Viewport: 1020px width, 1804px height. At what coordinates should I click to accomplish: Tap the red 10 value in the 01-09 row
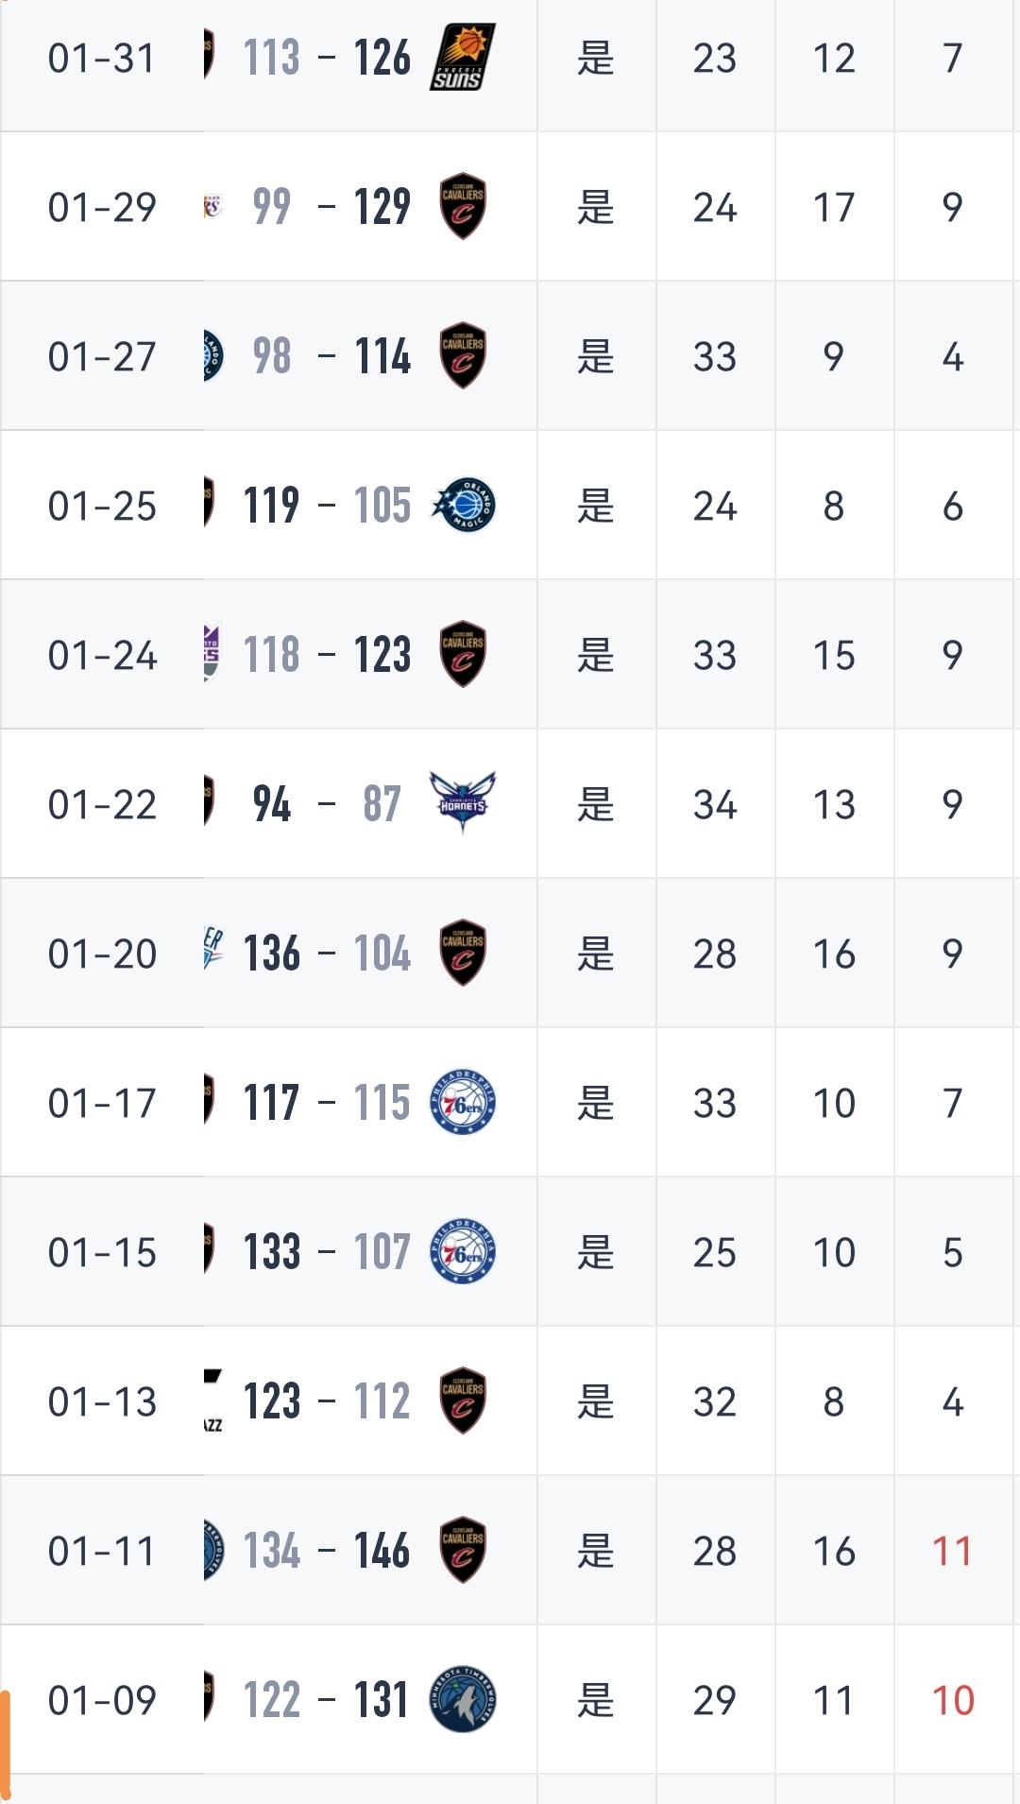point(952,1700)
